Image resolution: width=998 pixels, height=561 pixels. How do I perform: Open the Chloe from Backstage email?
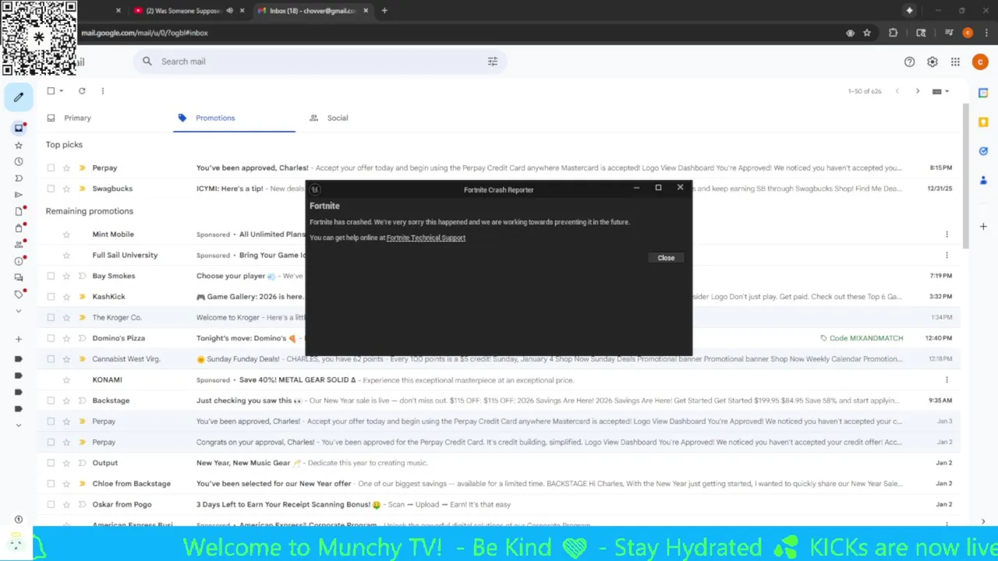click(x=499, y=484)
